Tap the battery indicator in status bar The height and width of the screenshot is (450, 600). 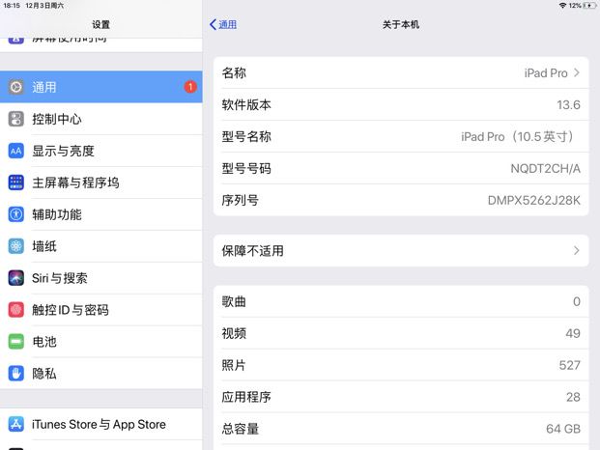(x=589, y=6)
